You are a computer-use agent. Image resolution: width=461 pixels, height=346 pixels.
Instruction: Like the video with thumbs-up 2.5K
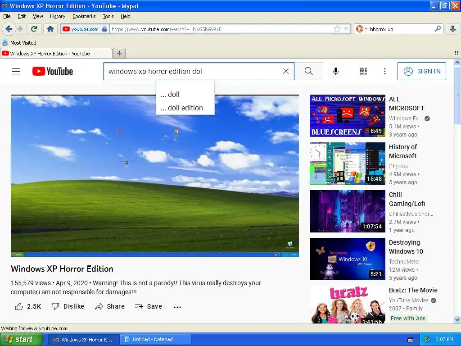pyautogui.click(x=28, y=306)
